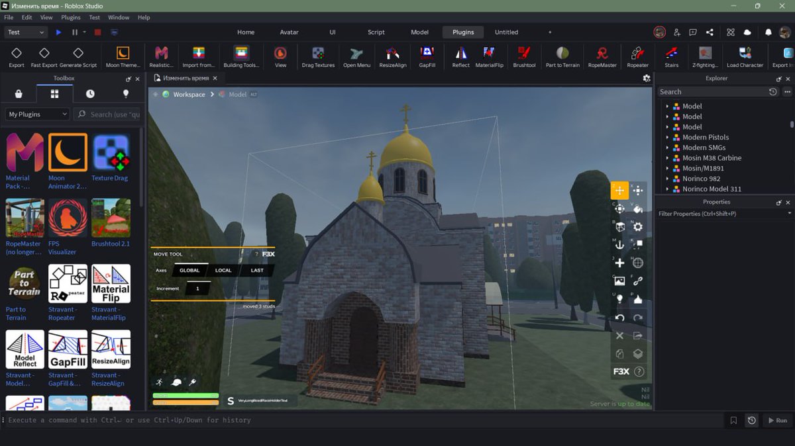The image size is (795, 446).
Task: Select the F3X New Part plus tool
Action: [619, 263]
